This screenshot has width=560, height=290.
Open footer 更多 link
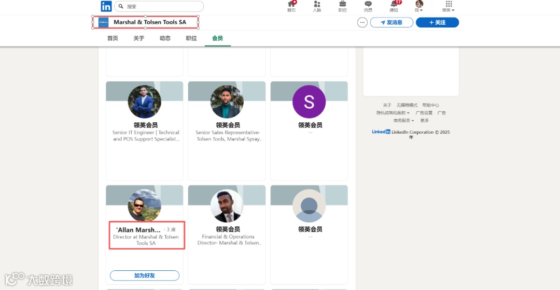click(x=424, y=121)
